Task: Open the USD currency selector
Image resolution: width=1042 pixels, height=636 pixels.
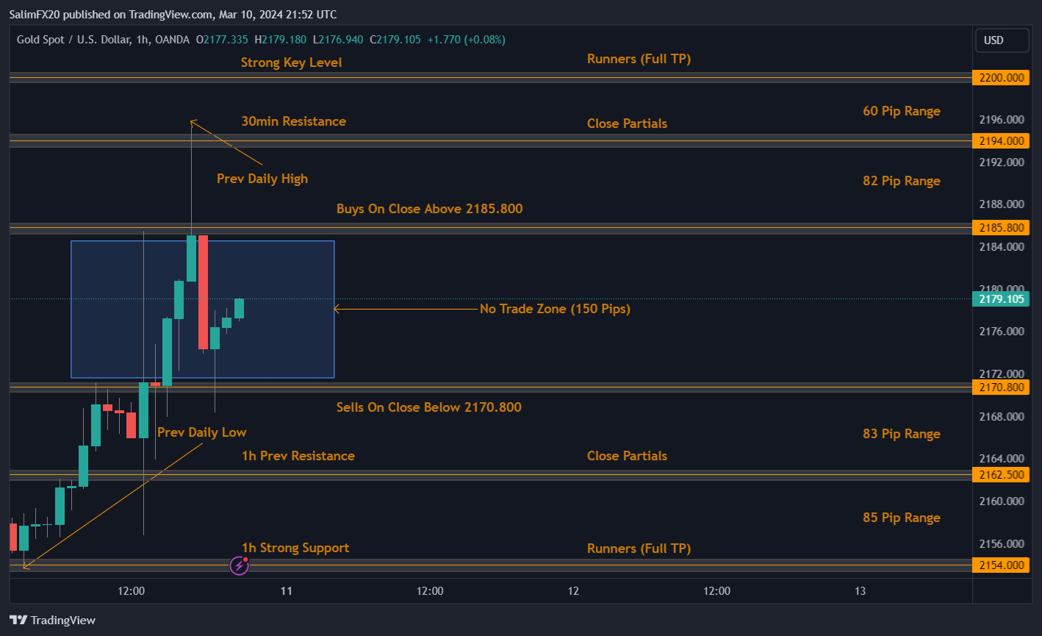Action: (1002, 40)
